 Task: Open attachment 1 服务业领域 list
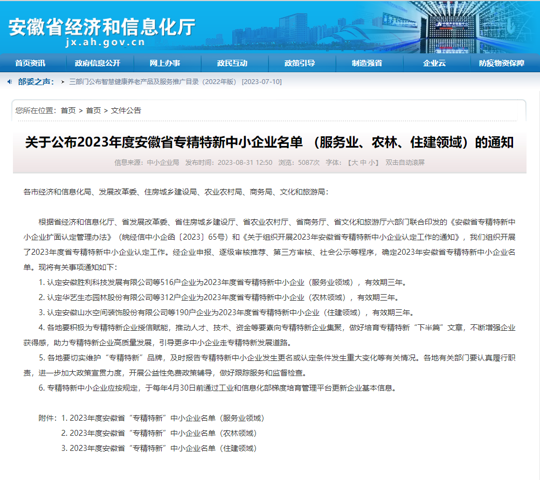tap(163, 418)
